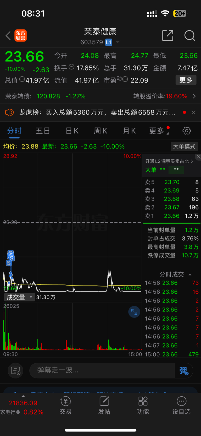Tap the 14:57 23.66 trade row
This screenshot has width=201, height=436.
pos(172,346)
